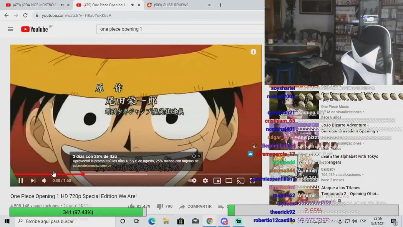This screenshot has width=403, height=227.
Task: Open File Explorer from taskbar
Action: [166, 221]
